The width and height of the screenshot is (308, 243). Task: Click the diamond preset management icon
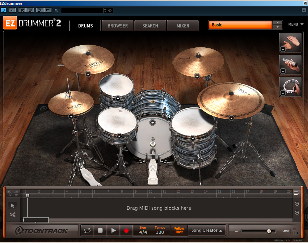coord(110,10)
